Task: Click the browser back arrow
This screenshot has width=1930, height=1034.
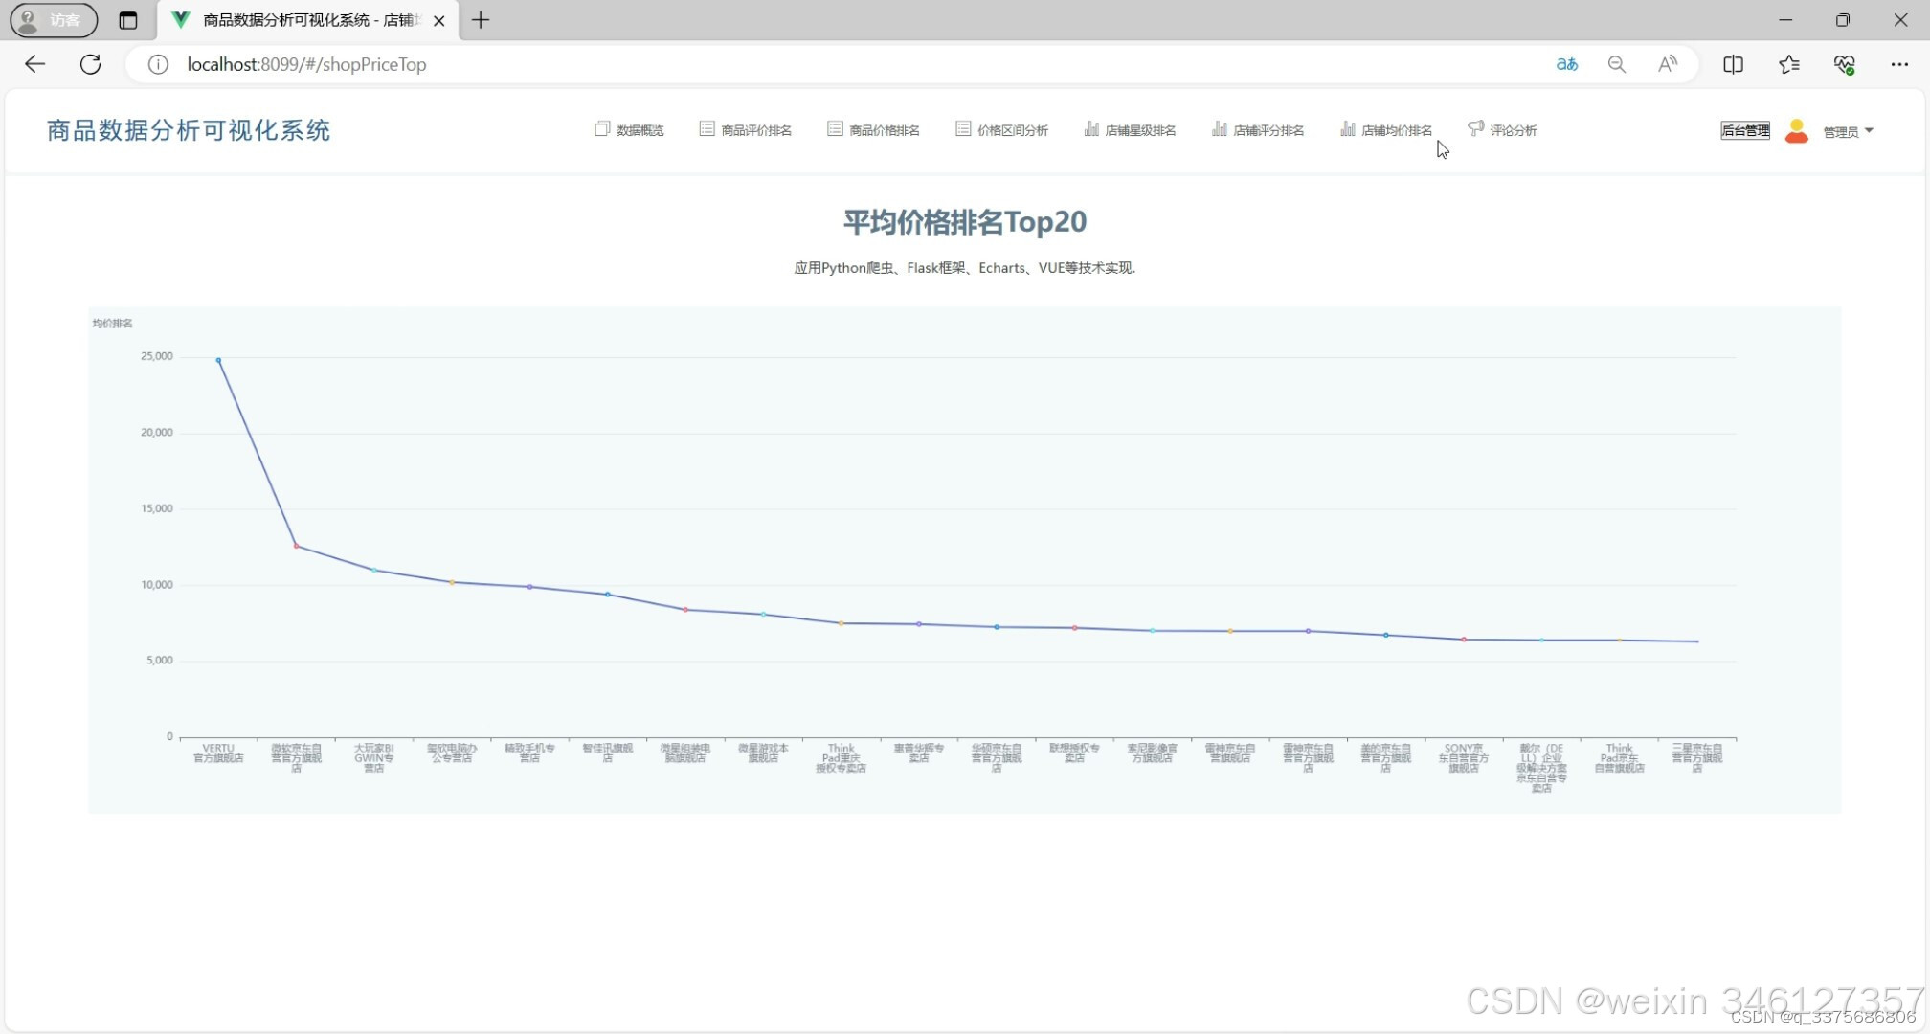Action: coord(35,64)
